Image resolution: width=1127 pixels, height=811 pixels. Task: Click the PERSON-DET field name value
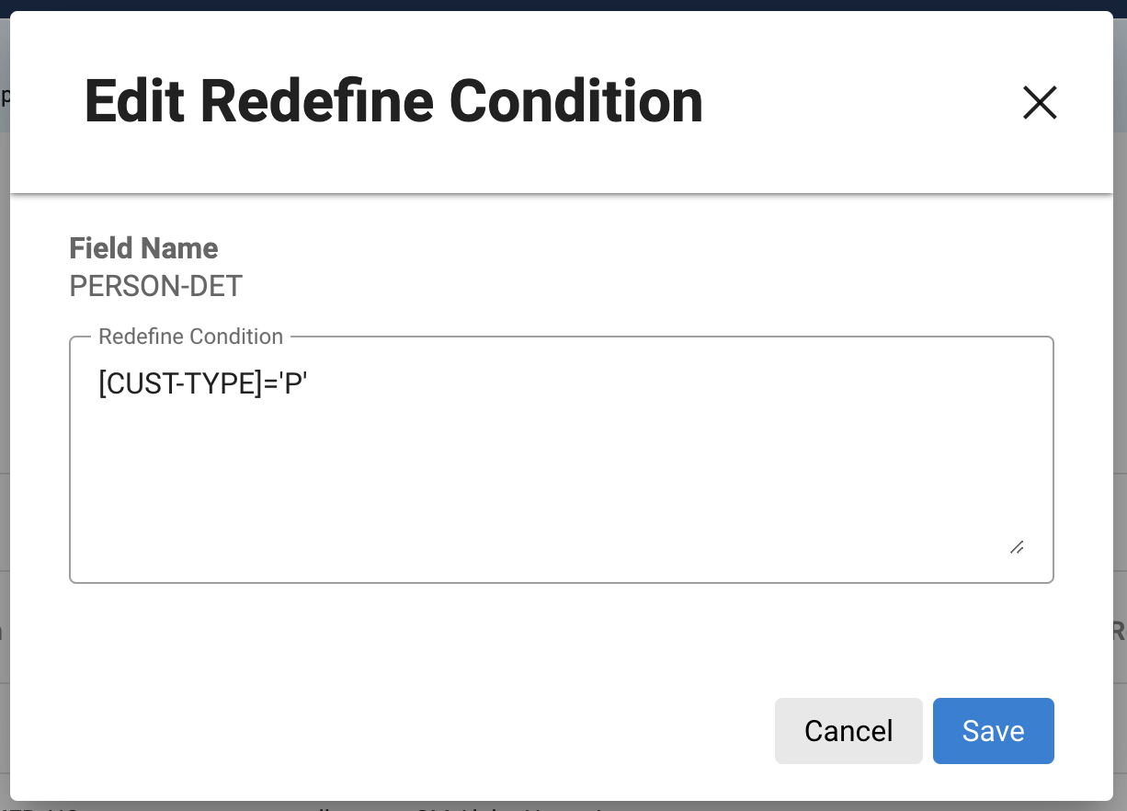pyautogui.click(x=155, y=286)
